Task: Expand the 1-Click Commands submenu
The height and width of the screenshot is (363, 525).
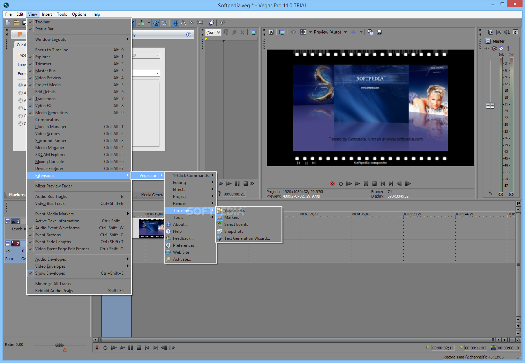Action: coord(190,176)
